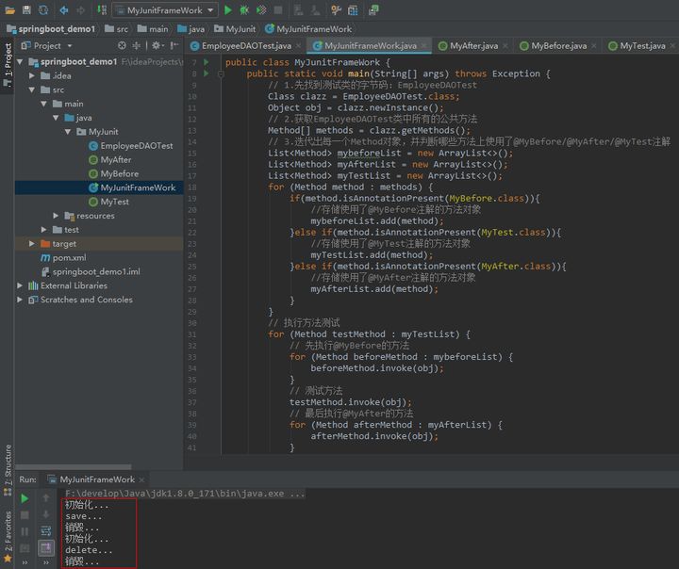Click the java breadcrumb
Viewport: 679px width, 569px height.
(190, 29)
